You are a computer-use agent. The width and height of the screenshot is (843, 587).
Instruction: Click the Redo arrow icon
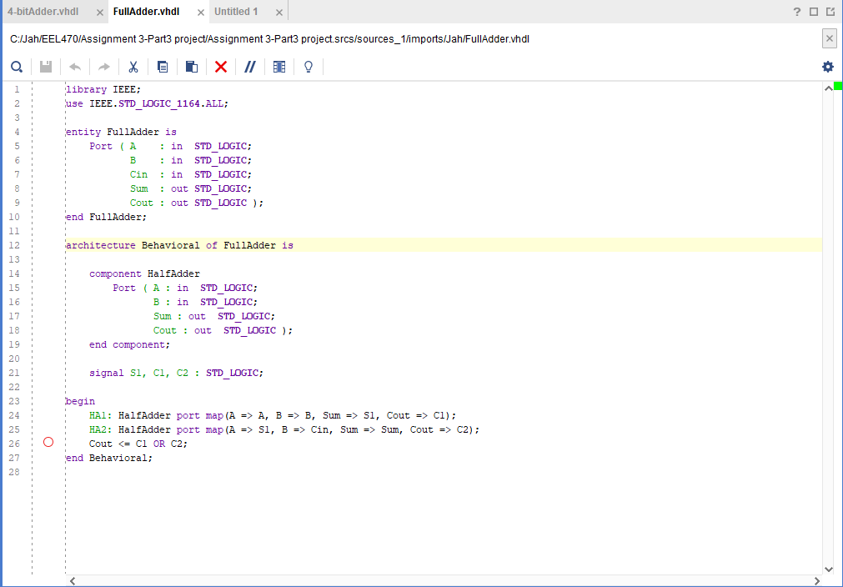[x=104, y=67]
